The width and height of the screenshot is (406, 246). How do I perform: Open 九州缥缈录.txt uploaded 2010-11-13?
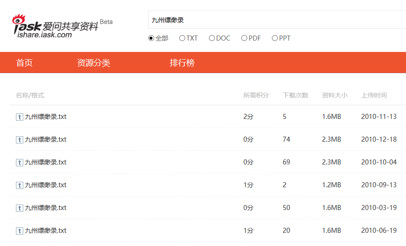[46, 117]
